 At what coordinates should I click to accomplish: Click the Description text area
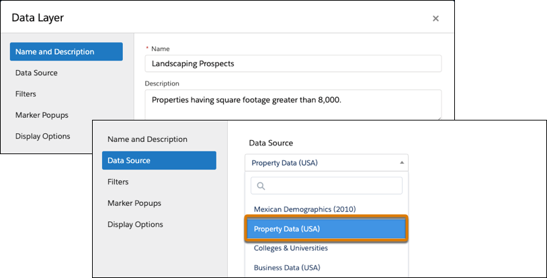pyautogui.click(x=294, y=105)
